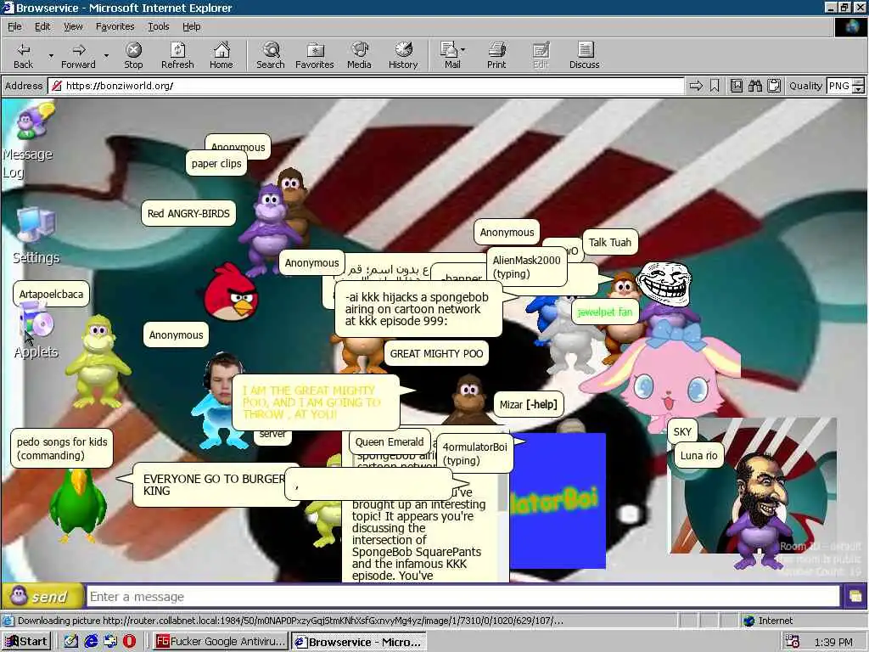Click the 'jewelpet fan' green label
This screenshot has height=652, width=869.
604,312
